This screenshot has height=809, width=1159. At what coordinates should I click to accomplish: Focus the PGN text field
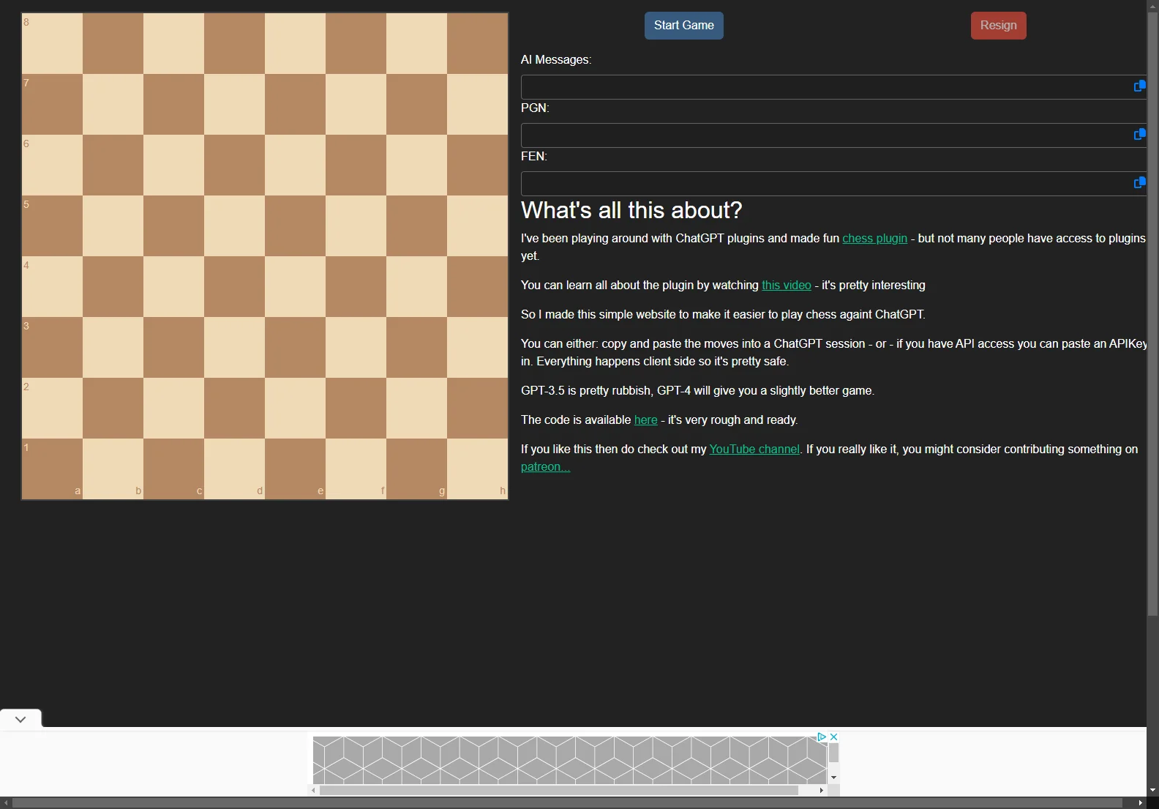pyautogui.click(x=833, y=135)
